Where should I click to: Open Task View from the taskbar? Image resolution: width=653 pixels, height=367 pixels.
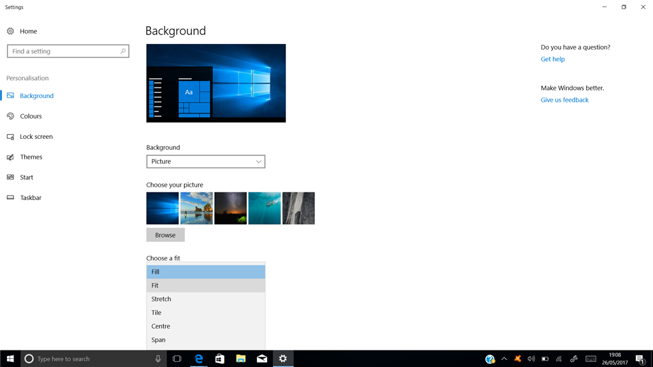coord(177,359)
